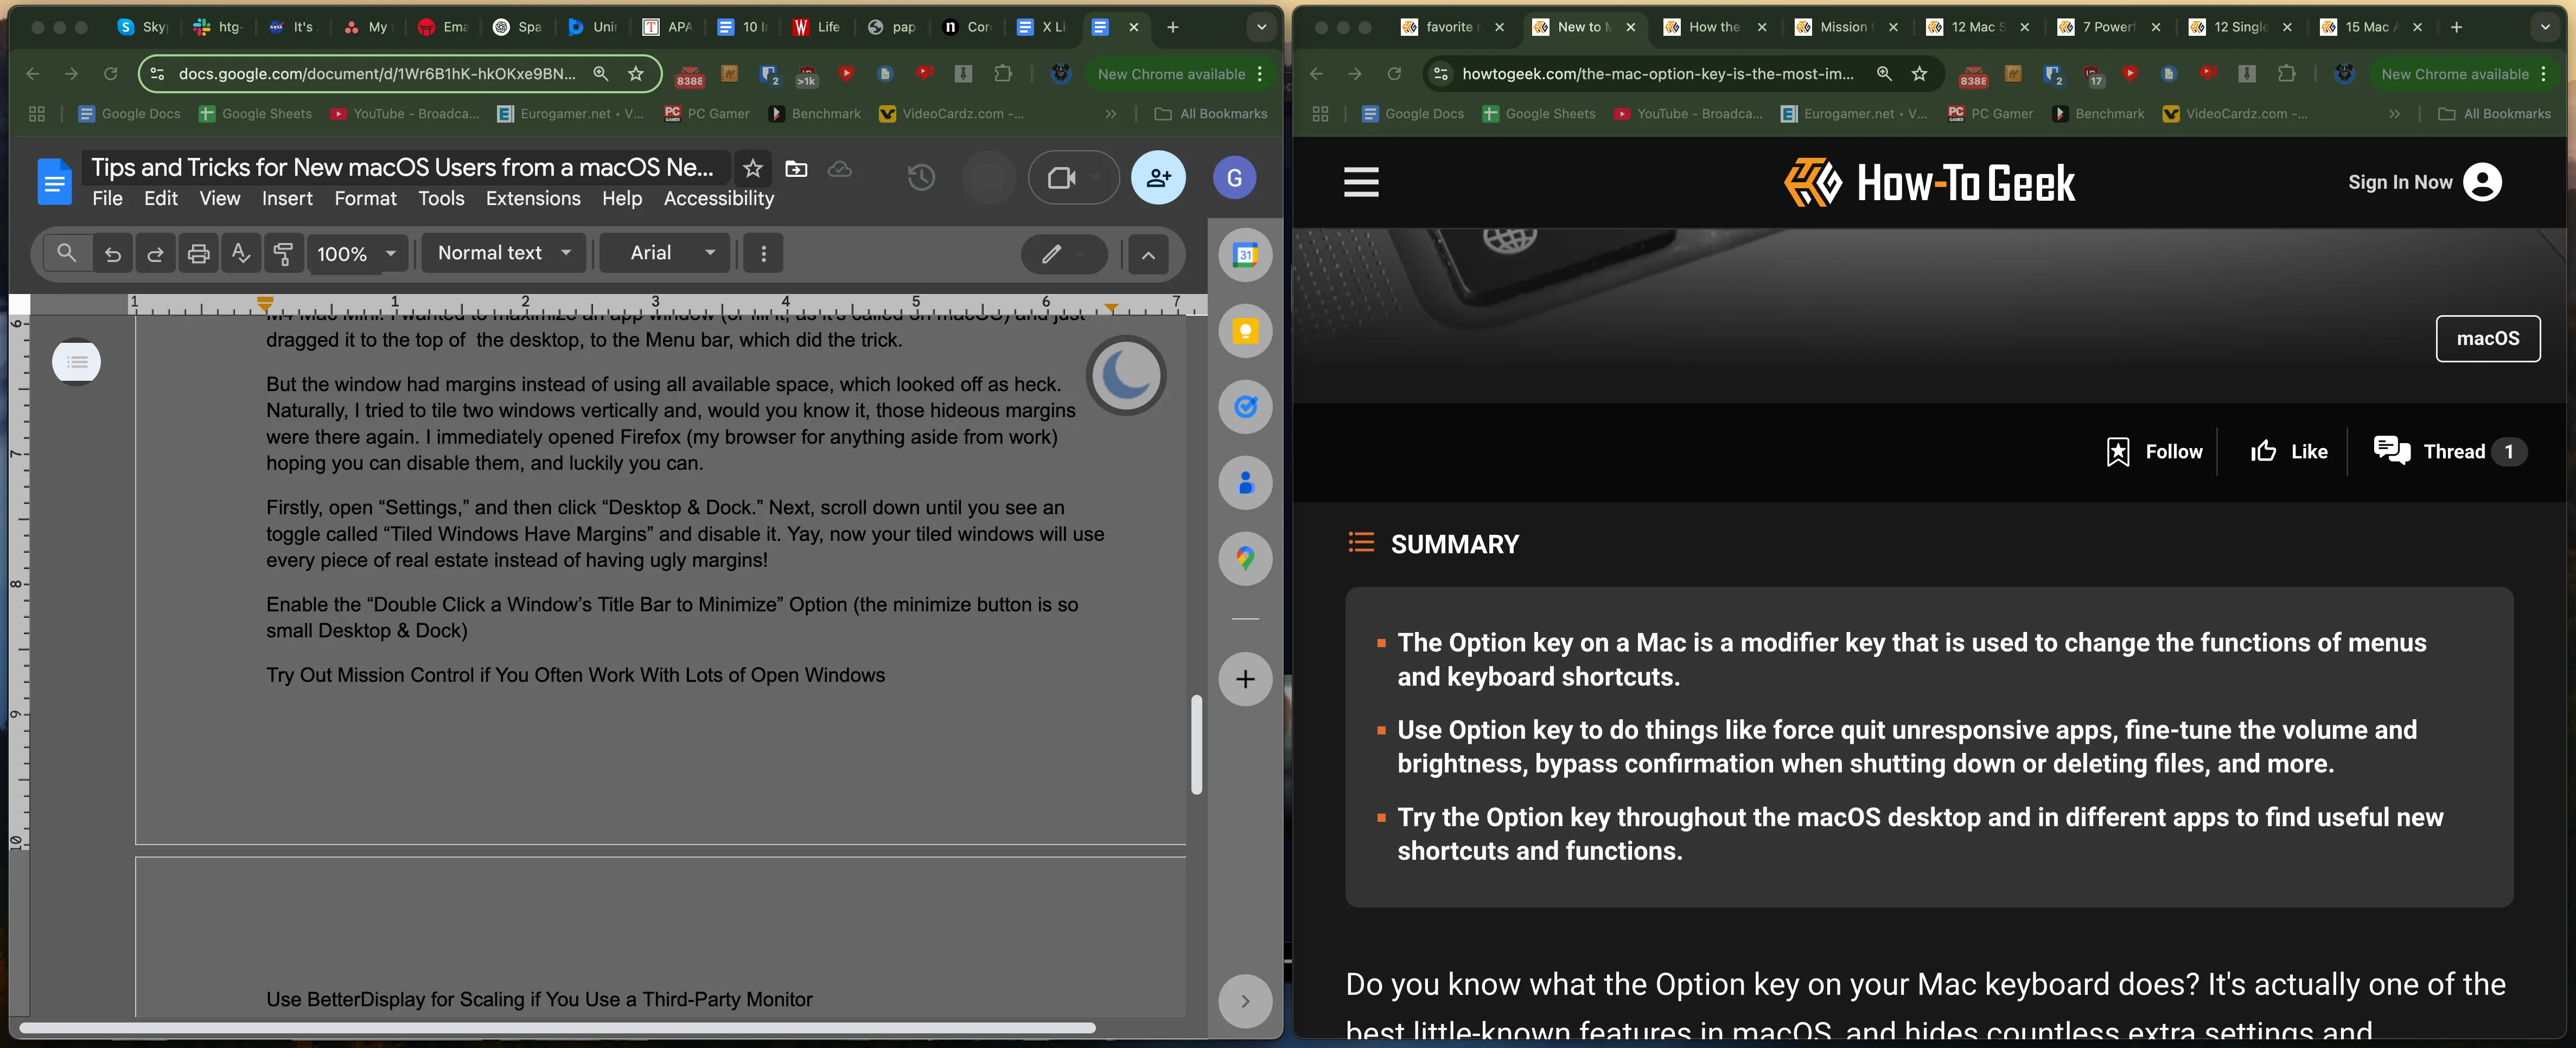2576x1048 pixels.
Task: Click the move-to-folder icon beside doc title
Action: tap(796, 168)
